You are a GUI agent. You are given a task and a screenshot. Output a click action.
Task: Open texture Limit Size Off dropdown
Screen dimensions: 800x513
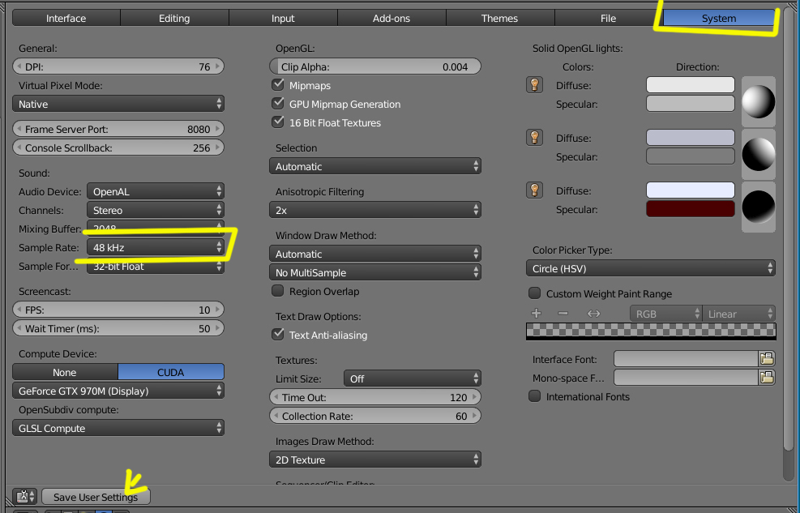coord(413,379)
